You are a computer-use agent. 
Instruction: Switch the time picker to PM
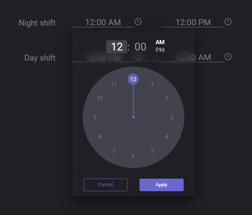pyautogui.click(x=160, y=50)
